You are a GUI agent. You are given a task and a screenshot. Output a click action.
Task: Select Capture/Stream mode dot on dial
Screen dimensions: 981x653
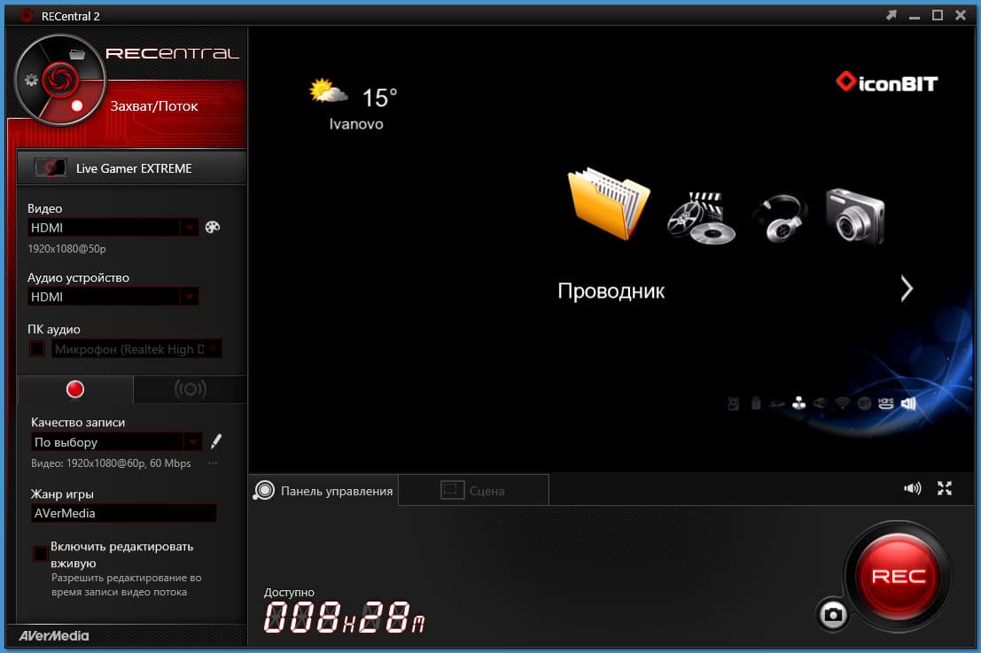coord(77,105)
